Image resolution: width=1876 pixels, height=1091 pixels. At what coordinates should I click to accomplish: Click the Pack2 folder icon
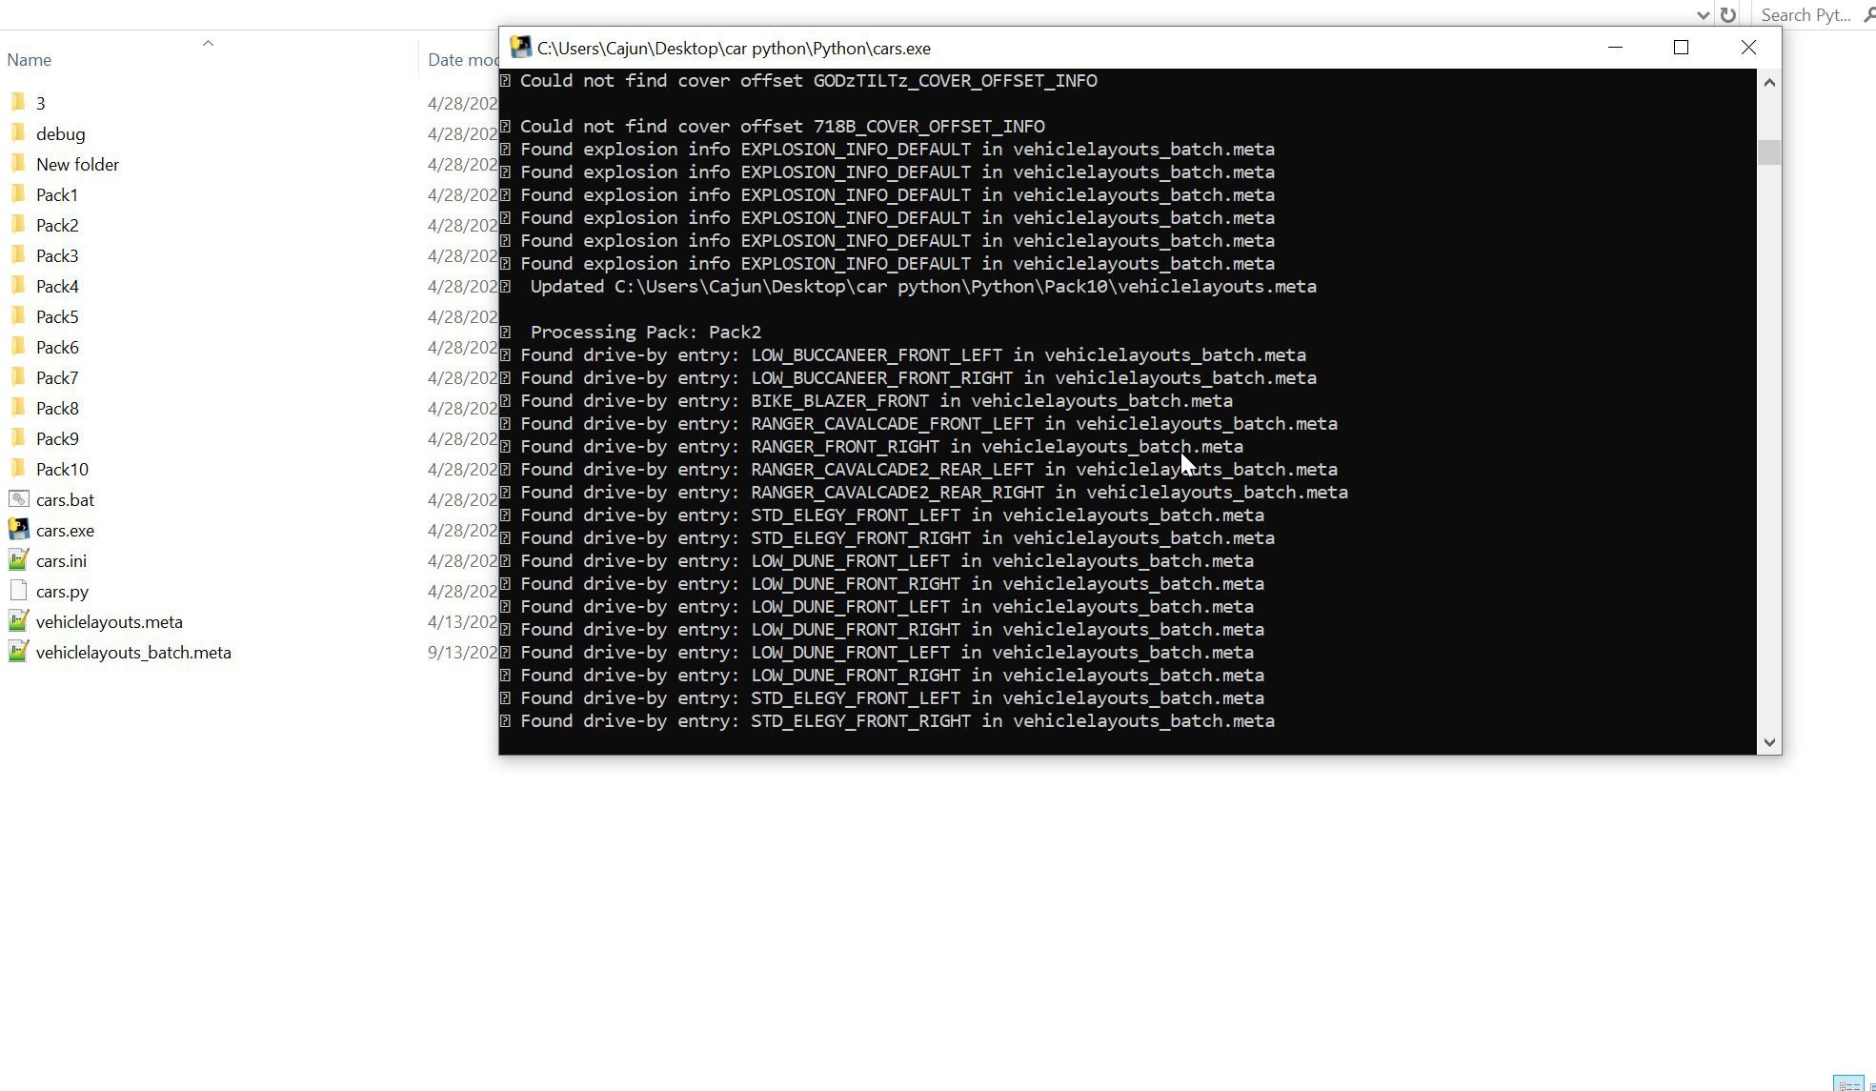18,225
